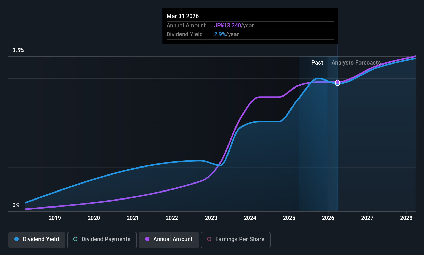Click the 2020 x-axis label
Viewport: 424px width, 255px height.
coord(94,218)
